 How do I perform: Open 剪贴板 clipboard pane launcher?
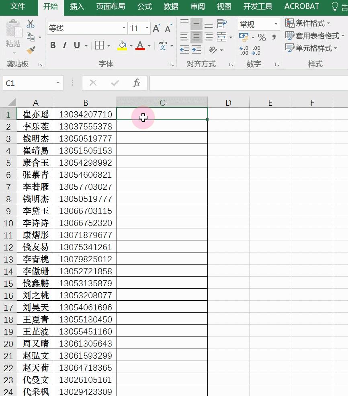[40, 65]
